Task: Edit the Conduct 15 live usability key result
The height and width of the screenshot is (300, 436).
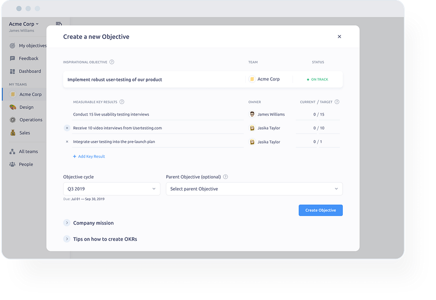Action: (158, 114)
